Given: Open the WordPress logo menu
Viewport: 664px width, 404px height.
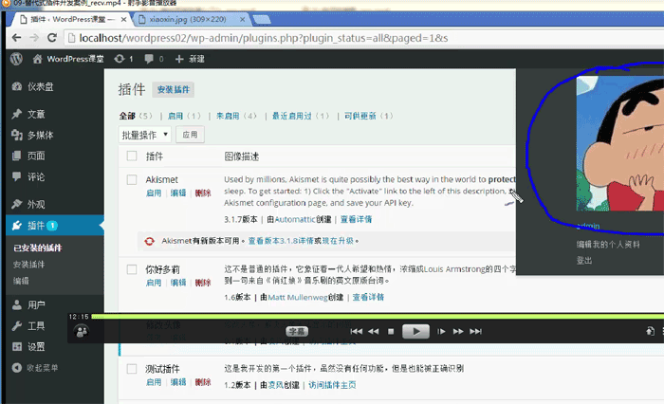Looking at the screenshot, I should (x=16, y=59).
